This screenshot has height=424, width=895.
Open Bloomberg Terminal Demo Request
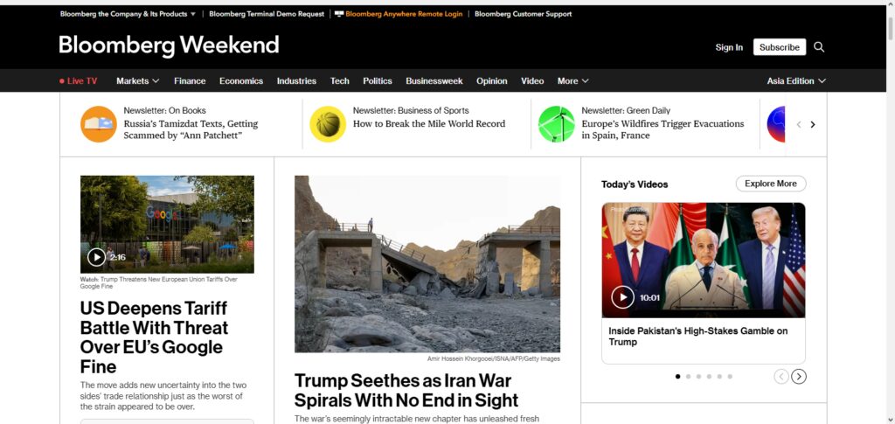pyautogui.click(x=267, y=14)
